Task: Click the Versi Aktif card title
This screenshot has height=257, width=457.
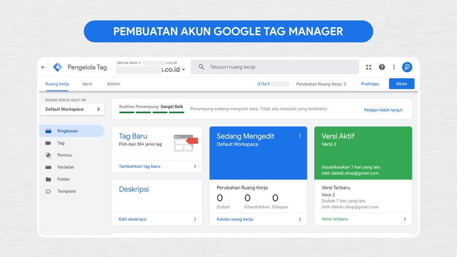Action: [x=338, y=136]
